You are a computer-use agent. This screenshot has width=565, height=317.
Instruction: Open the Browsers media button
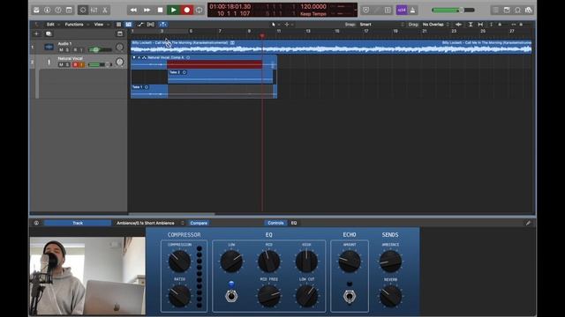[529, 10]
